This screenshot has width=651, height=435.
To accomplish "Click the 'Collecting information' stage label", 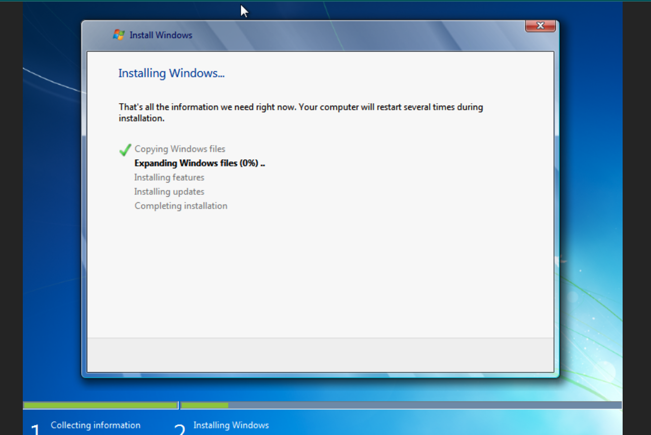I will coord(96,425).
